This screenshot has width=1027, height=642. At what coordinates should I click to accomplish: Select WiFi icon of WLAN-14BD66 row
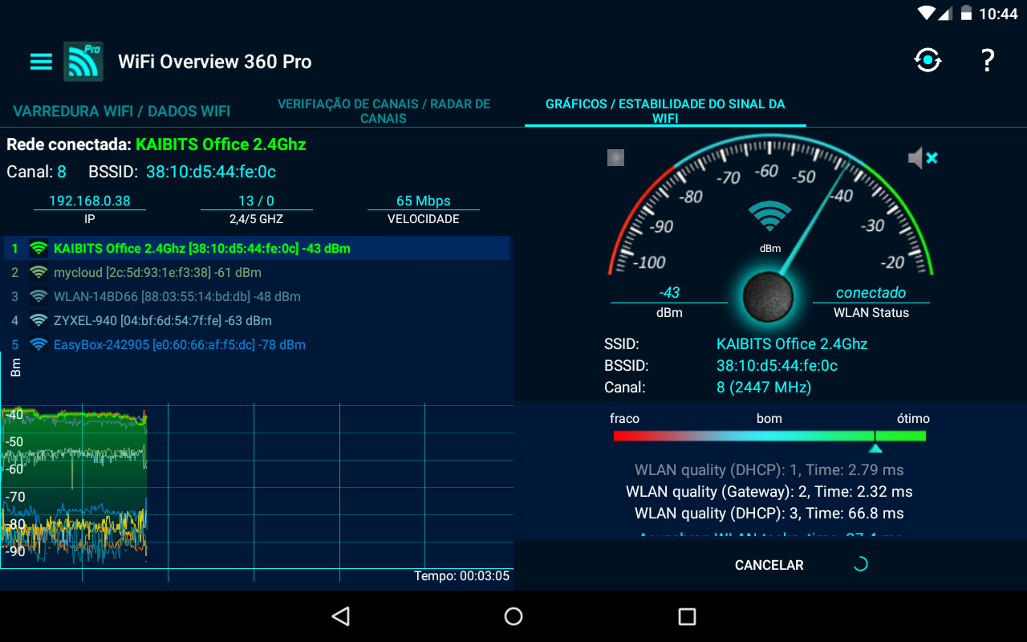coord(39,296)
